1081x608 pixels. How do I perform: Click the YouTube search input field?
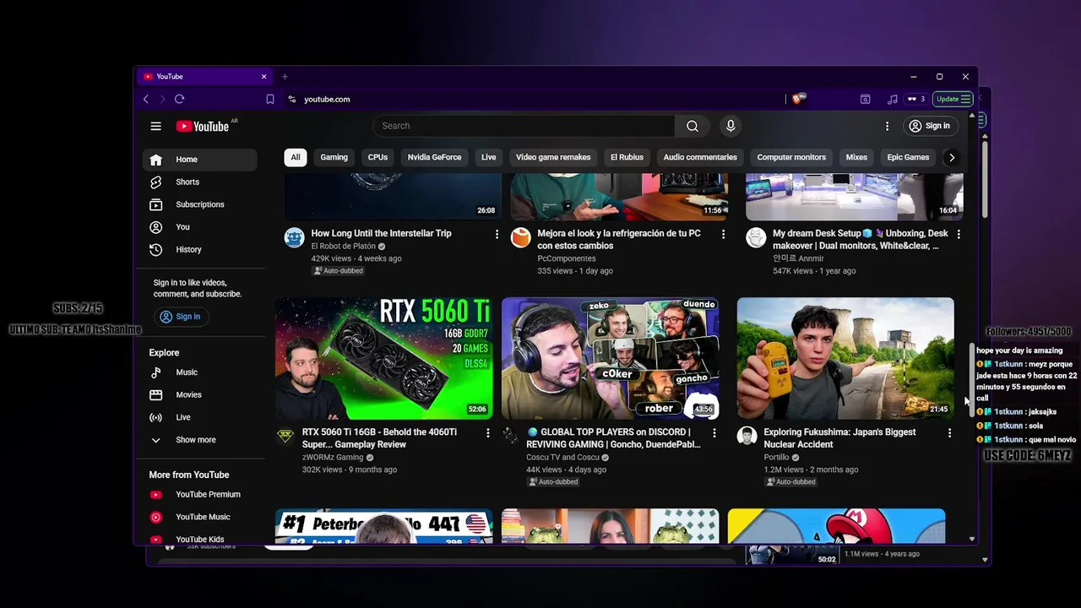[524, 126]
